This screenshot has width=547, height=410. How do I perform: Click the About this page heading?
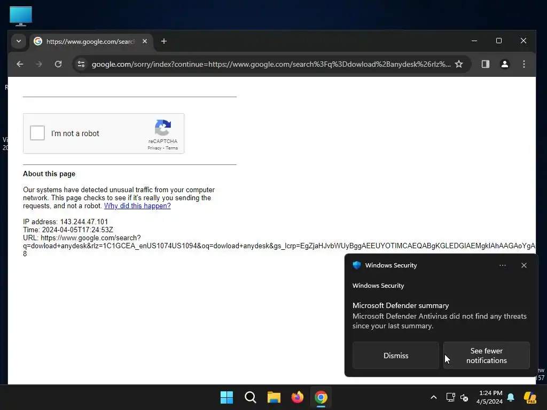pos(49,174)
